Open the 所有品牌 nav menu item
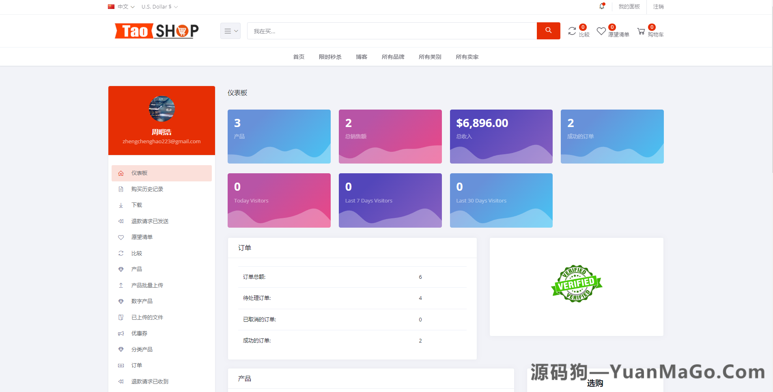The width and height of the screenshot is (773, 392). [392, 57]
